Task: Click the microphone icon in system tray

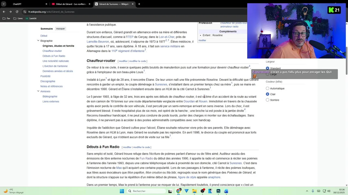Action: (x=313, y=191)
